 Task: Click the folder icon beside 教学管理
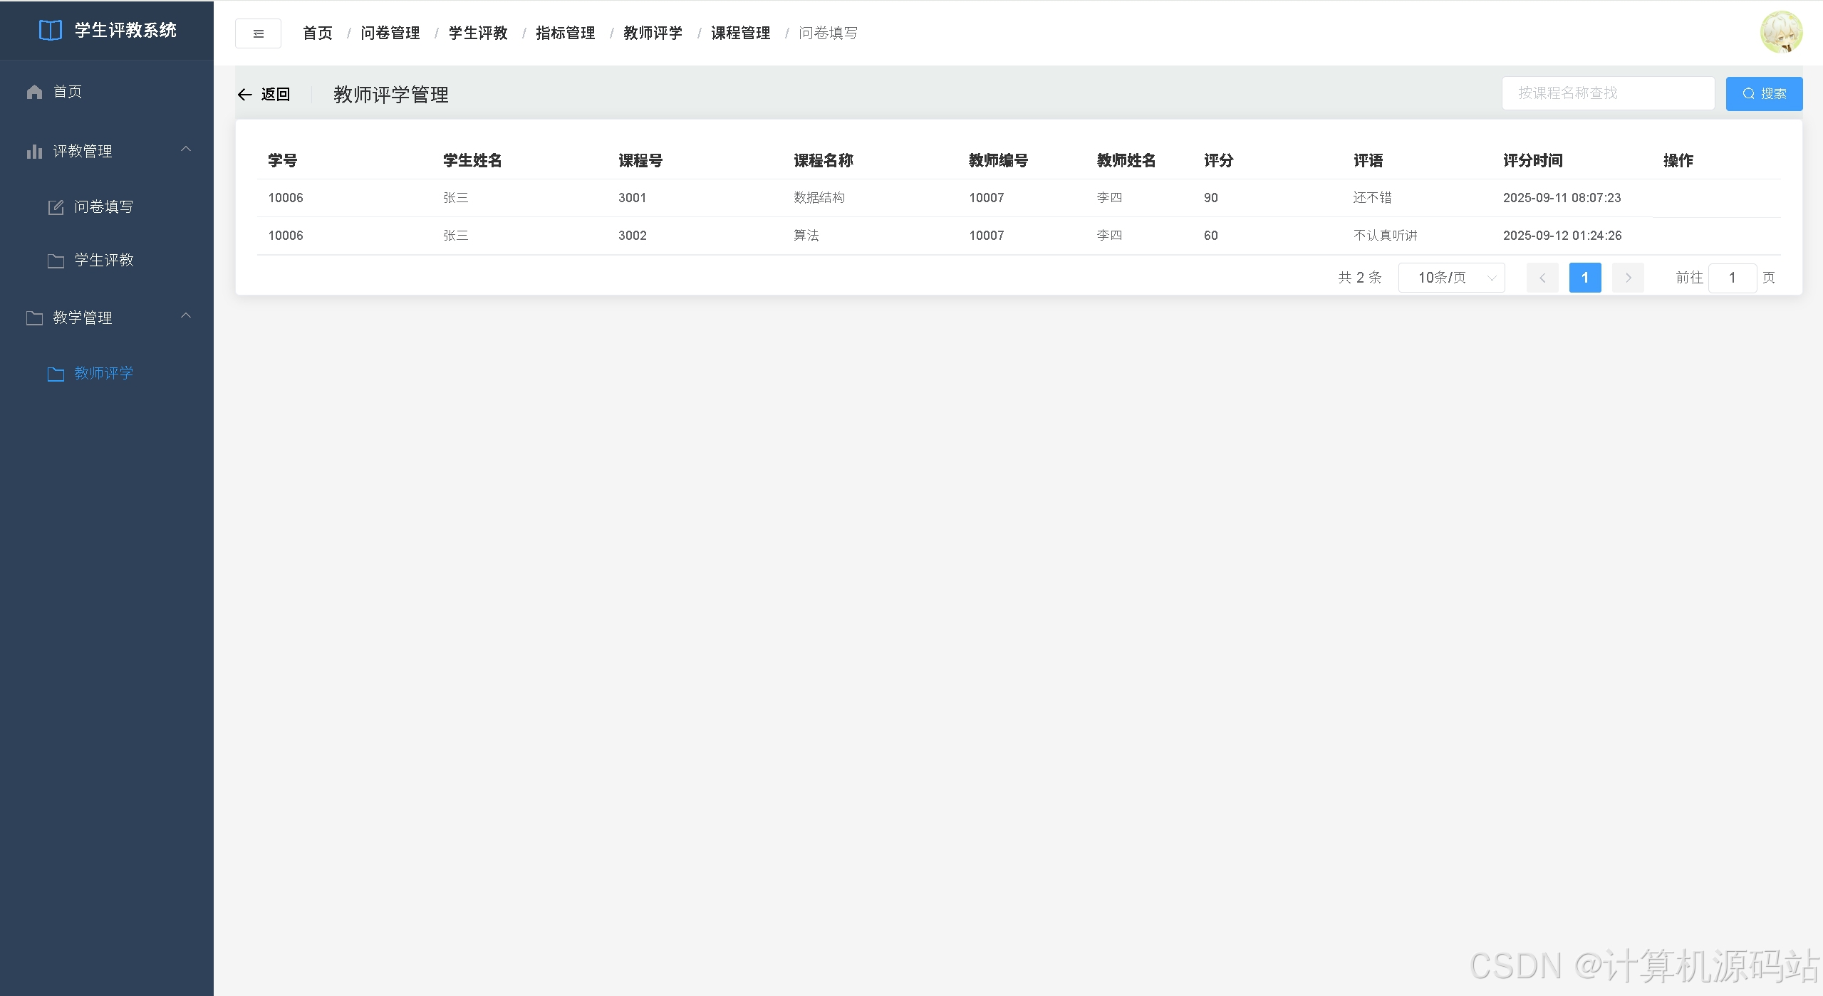[x=34, y=318]
